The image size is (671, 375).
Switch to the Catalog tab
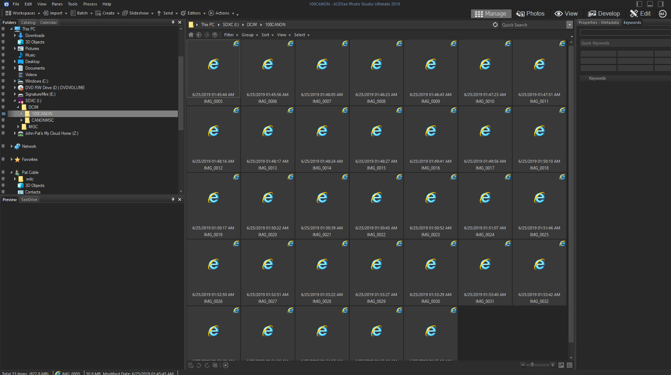28,22
